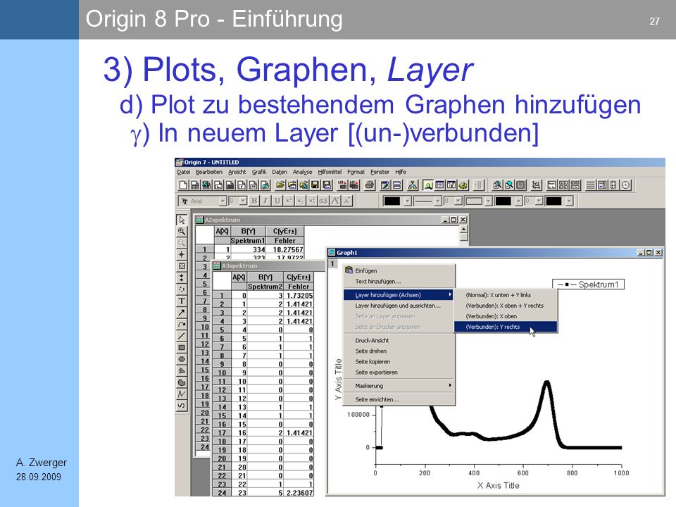The height and width of the screenshot is (507, 676).
Task: Select the Arrow drawing tool
Action: click(x=182, y=313)
